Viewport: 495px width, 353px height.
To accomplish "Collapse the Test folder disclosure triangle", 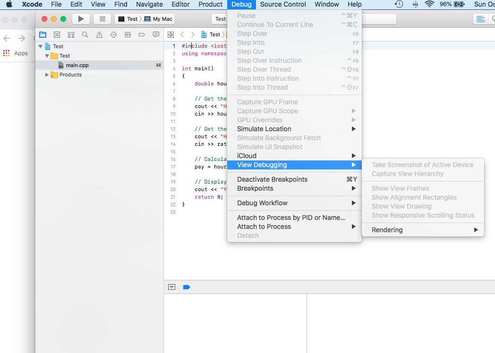I will (47, 56).
